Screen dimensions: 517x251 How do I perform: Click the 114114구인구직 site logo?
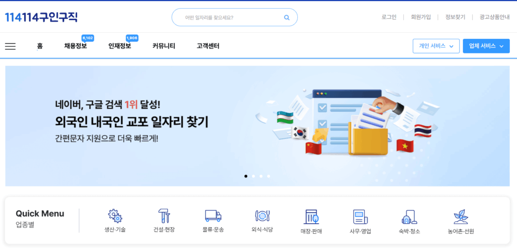pos(41,17)
